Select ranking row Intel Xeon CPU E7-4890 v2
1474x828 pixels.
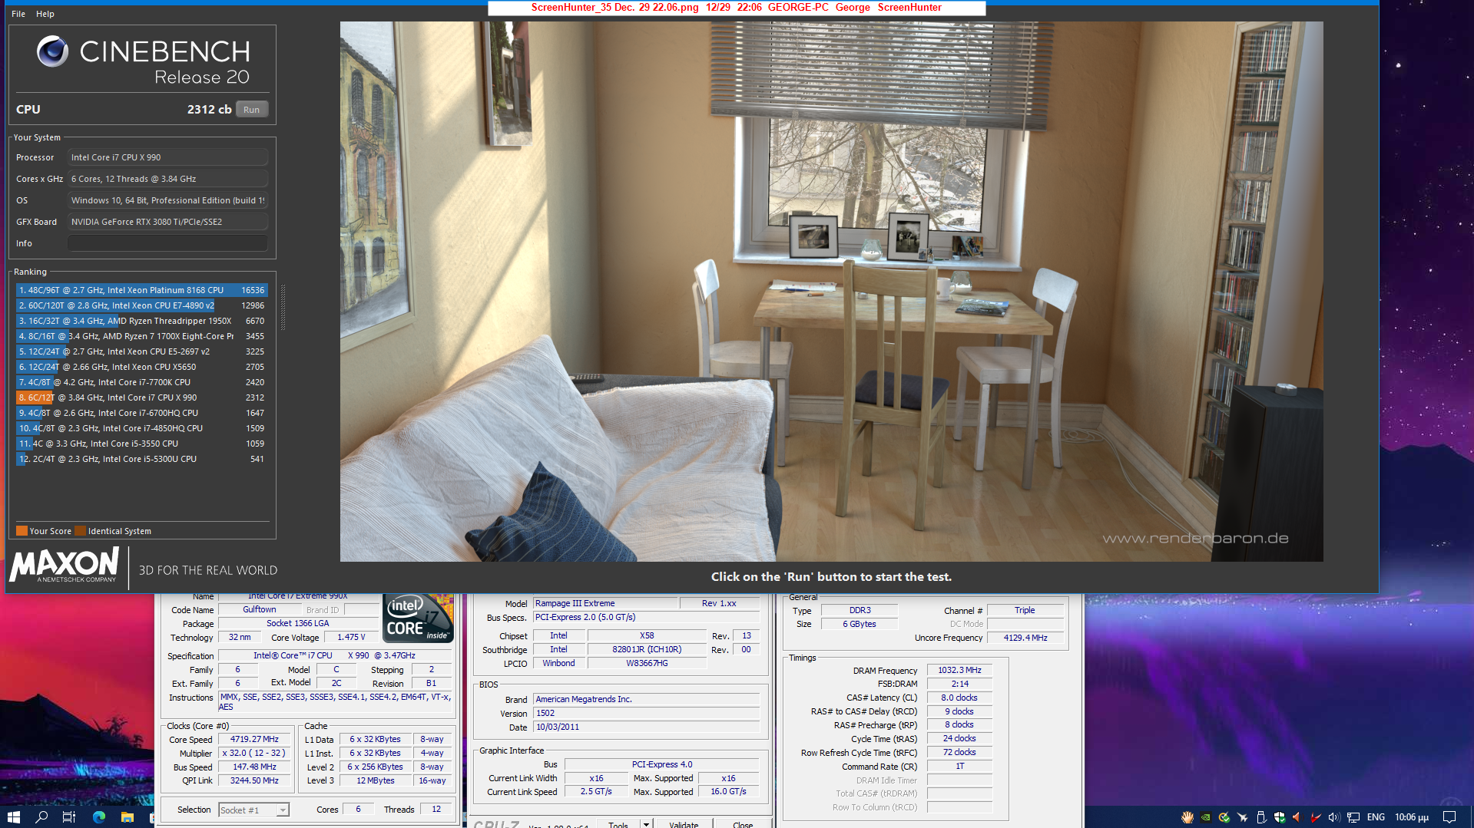141,305
